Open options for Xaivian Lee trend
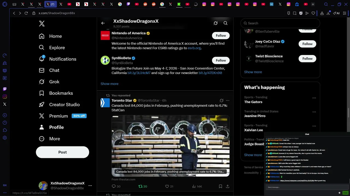 pos(314,126)
